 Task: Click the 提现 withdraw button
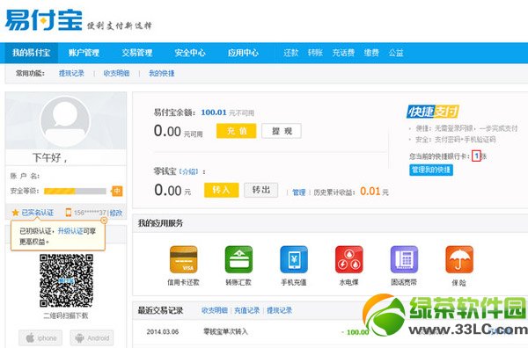click(282, 131)
